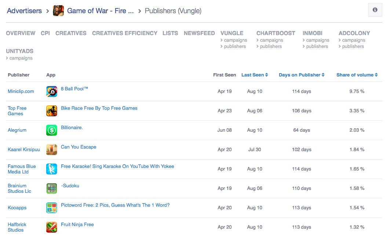The width and height of the screenshot is (387, 236).
Task: Open the Kooapps publisher link
Action: point(17,208)
